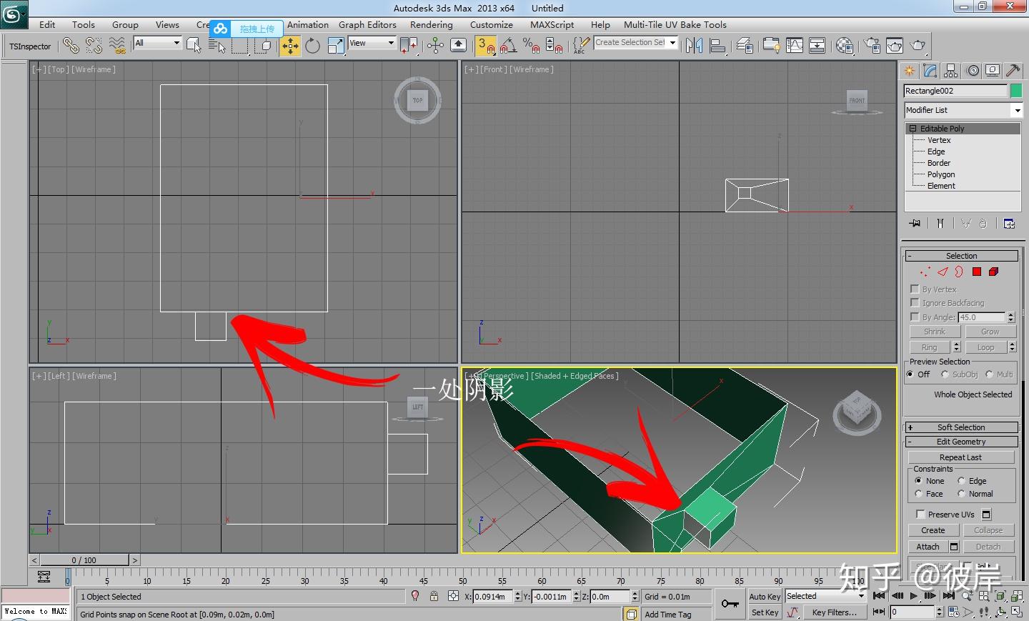Open the Graph Editors menu
The width and height of the screenshot is (1029, 621).
(x=367, y=24)
